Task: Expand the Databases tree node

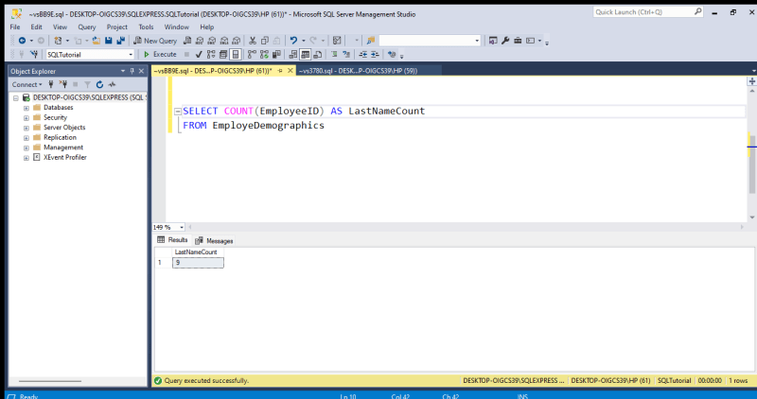Action: coord(26,108)
